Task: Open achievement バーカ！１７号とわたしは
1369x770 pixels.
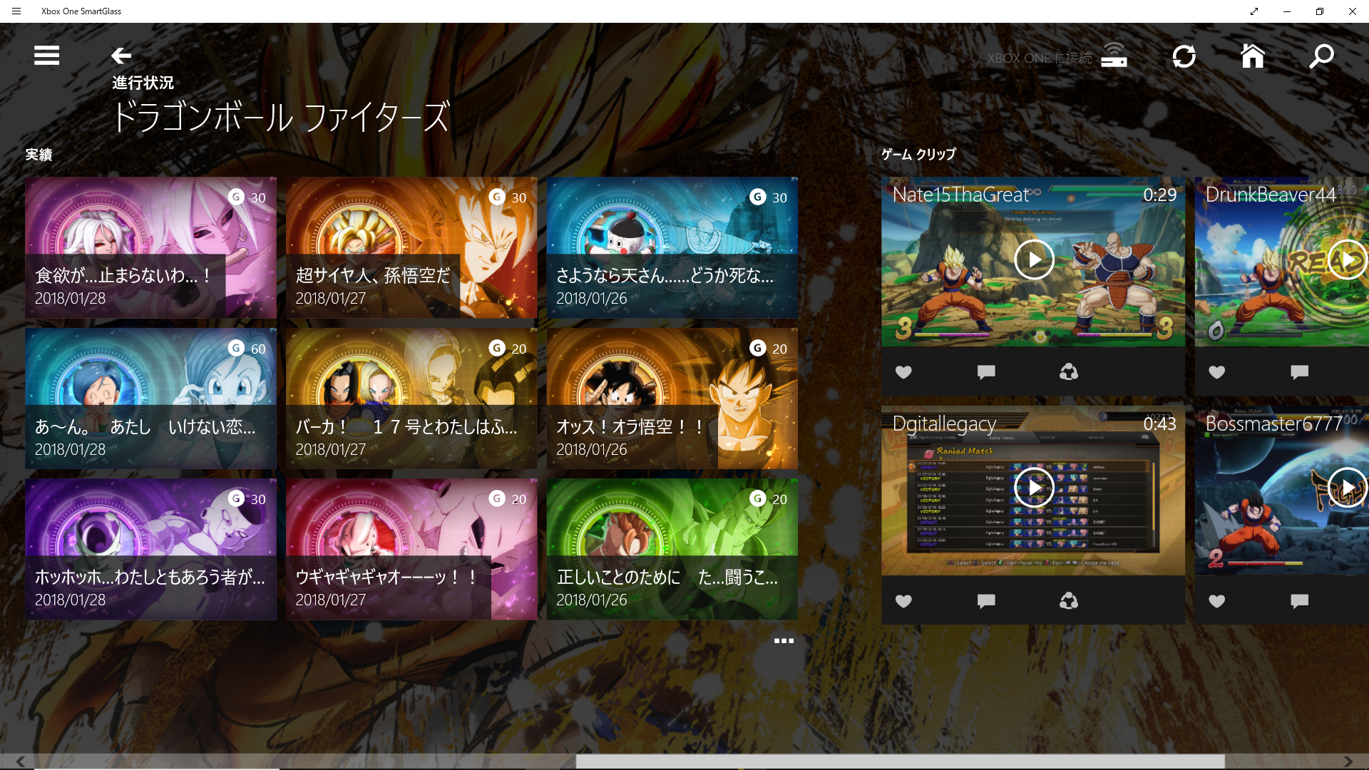Action: click(411, 399)
